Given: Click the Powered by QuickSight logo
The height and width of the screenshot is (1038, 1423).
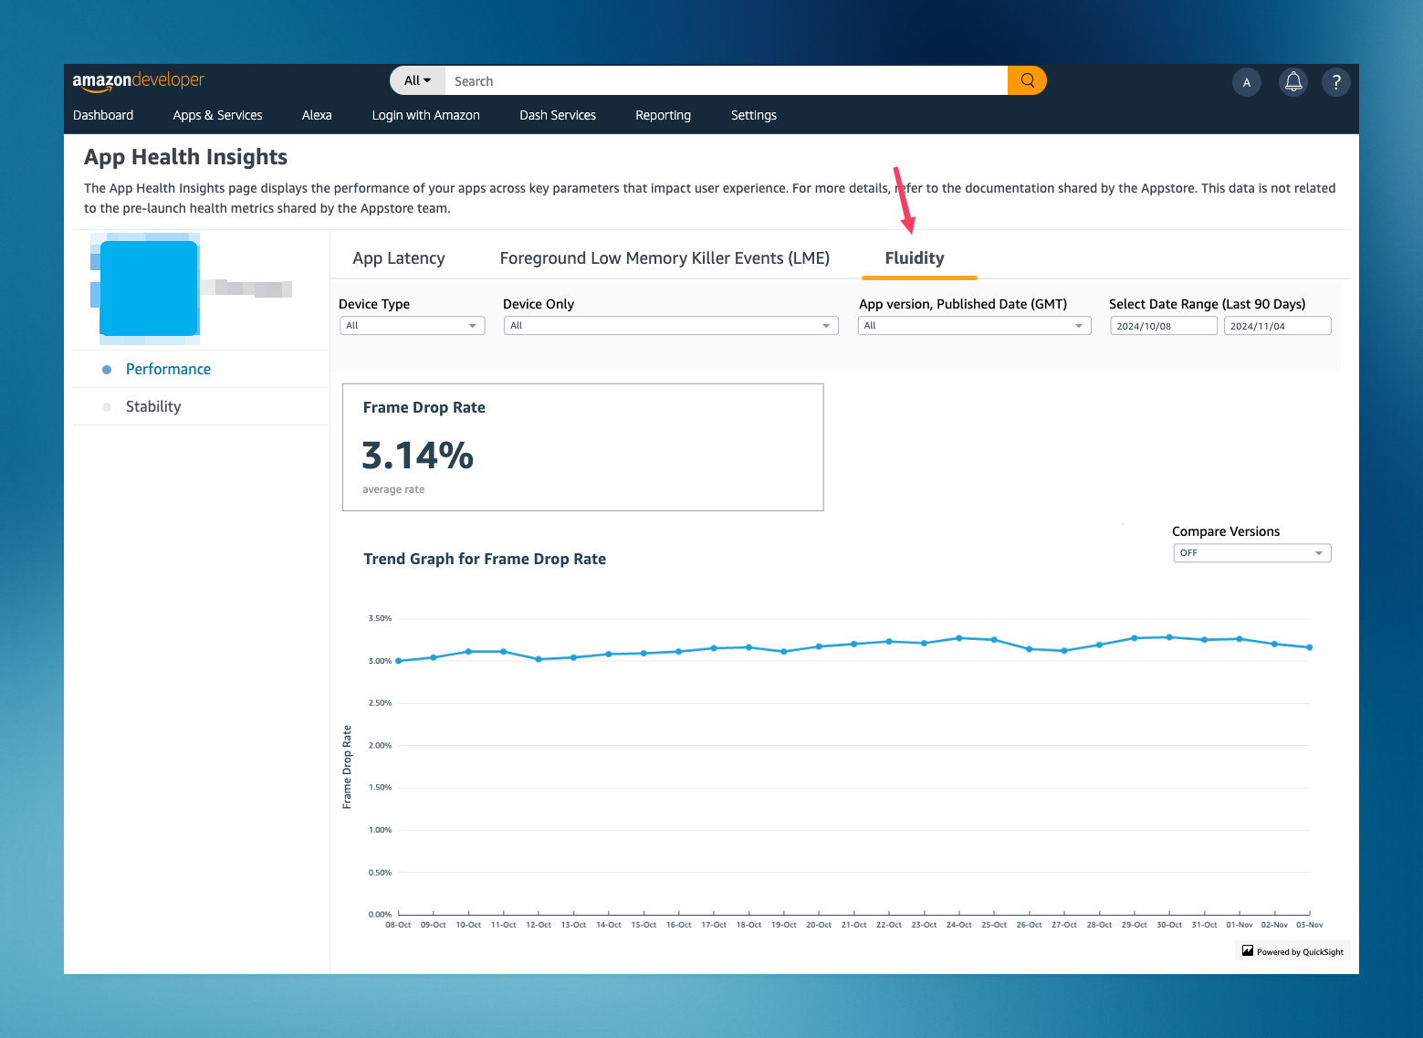Looking at the screenshot, I should [1292, 950].
